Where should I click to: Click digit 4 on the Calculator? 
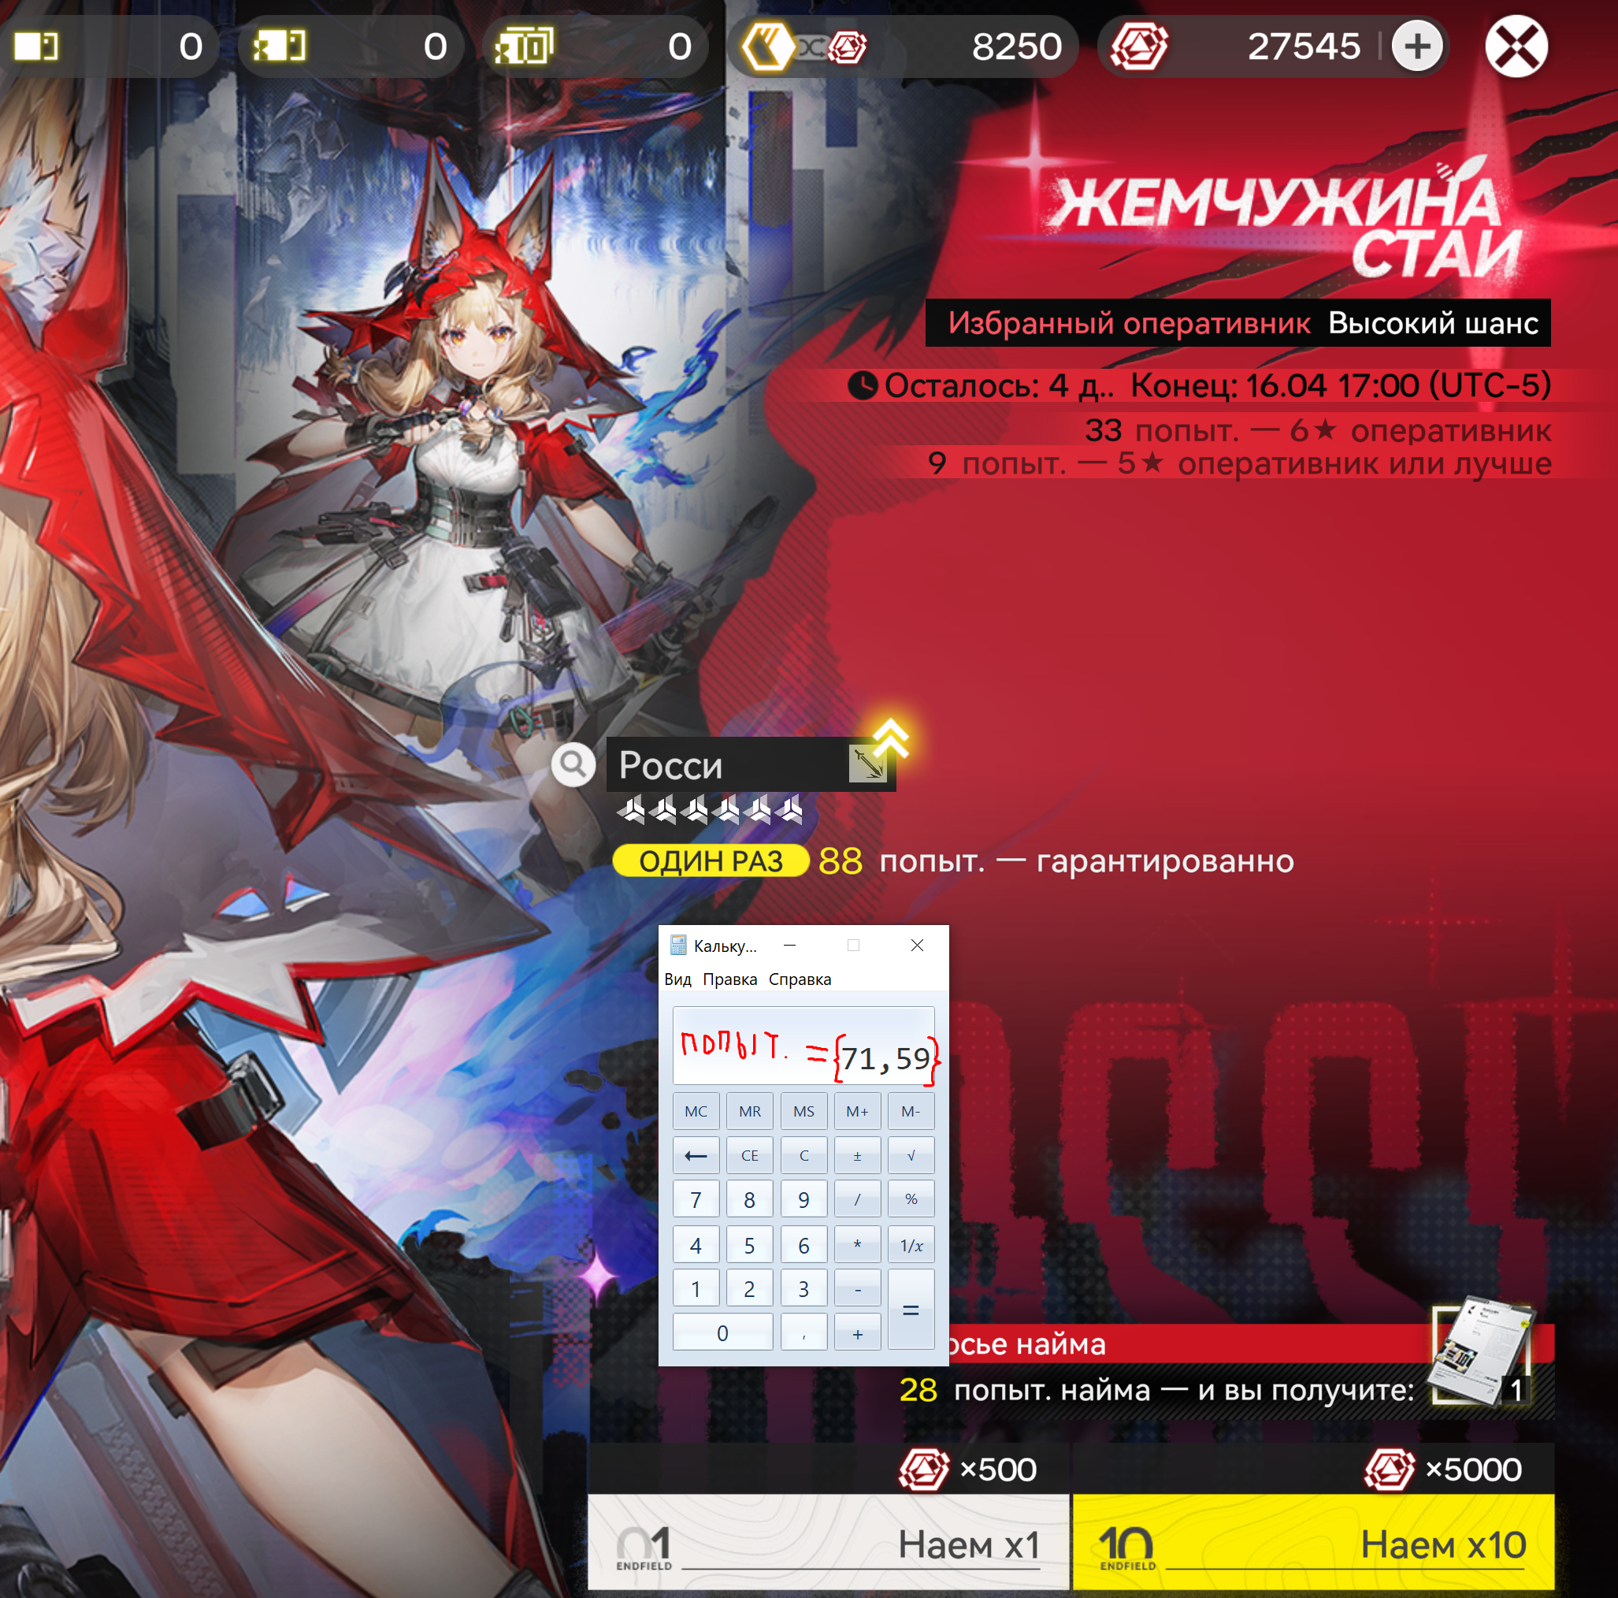click(696, 1244)
